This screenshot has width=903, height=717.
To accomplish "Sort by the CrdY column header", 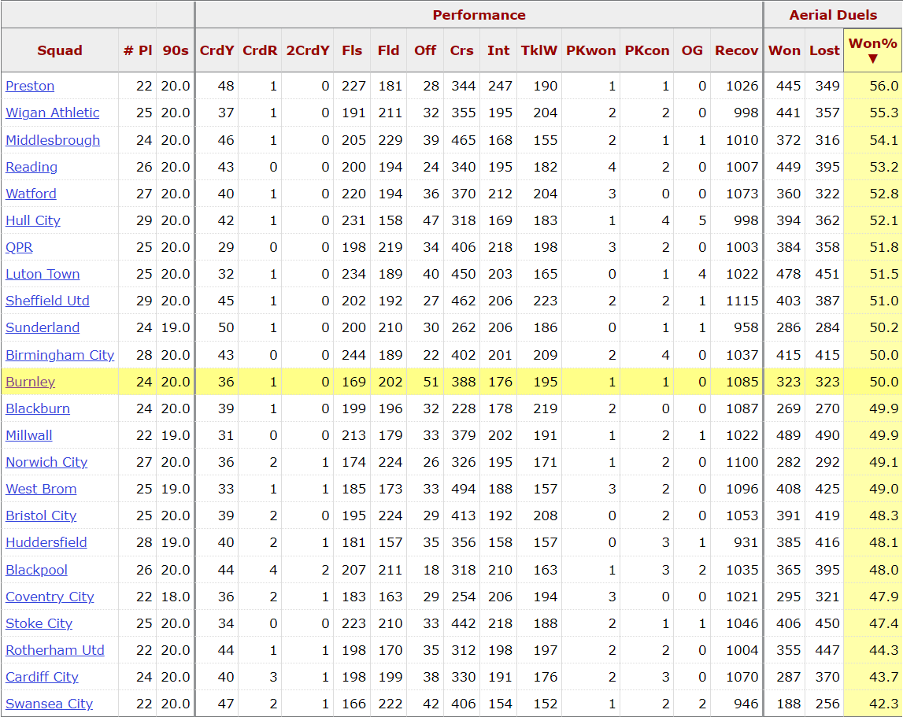I will pos(216,50).
